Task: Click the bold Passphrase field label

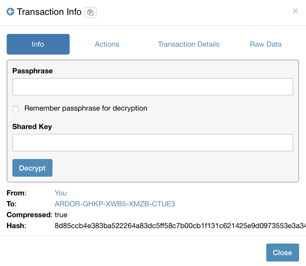Action: point(32,71)
